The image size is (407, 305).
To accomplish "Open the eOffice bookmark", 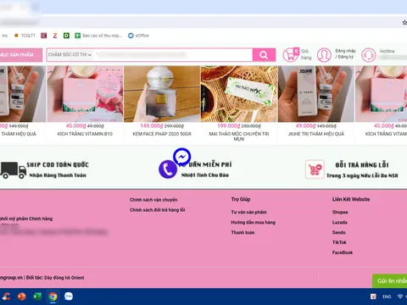I will (x=138, y=36).
